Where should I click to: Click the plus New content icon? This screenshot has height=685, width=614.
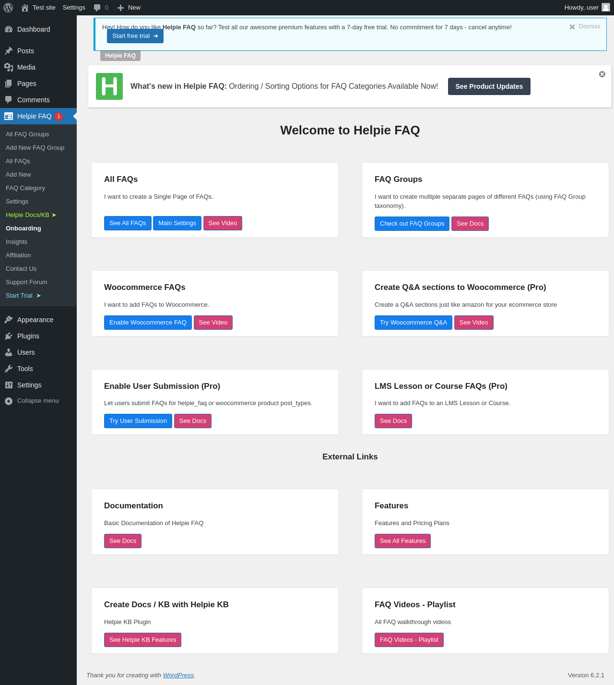[120, 8]
